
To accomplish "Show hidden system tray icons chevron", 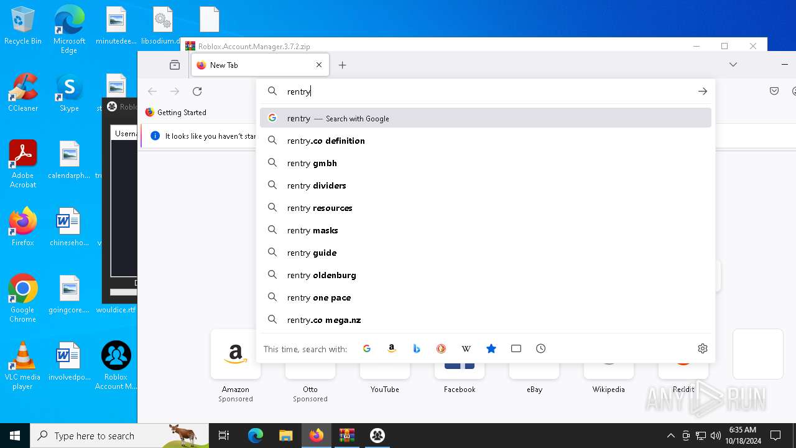I will pos(670,436).
